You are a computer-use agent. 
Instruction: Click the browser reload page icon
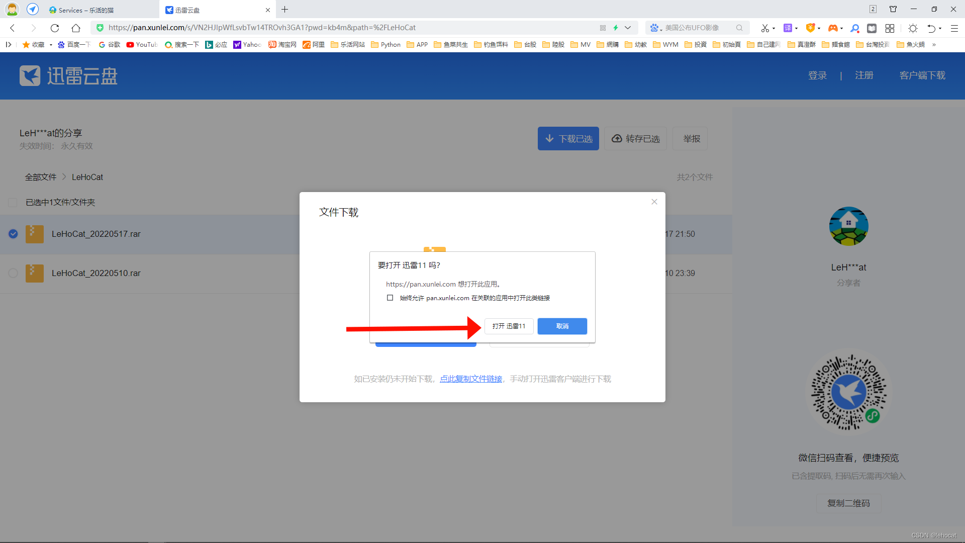coord(55,28)
